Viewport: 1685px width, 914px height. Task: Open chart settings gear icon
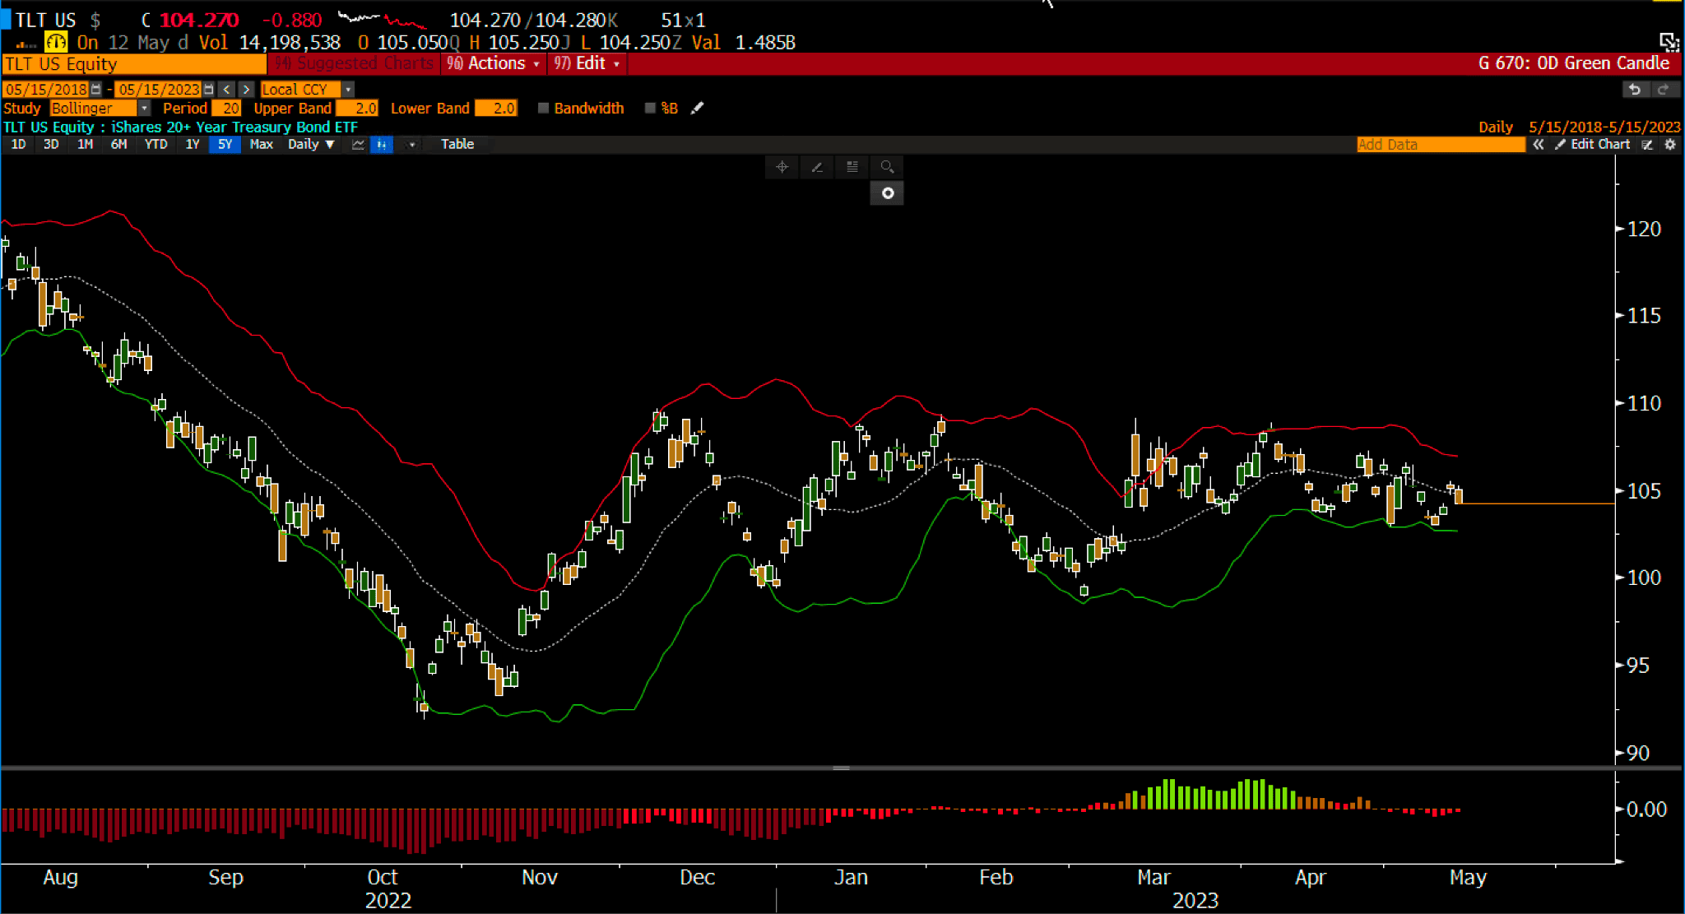point(1670,144)
